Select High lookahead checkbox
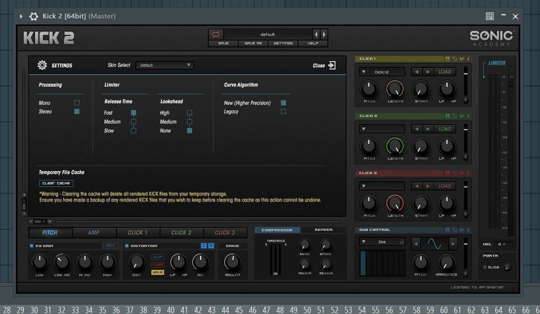This screenshot has height=314, width=540. click(x=189, y=113)
